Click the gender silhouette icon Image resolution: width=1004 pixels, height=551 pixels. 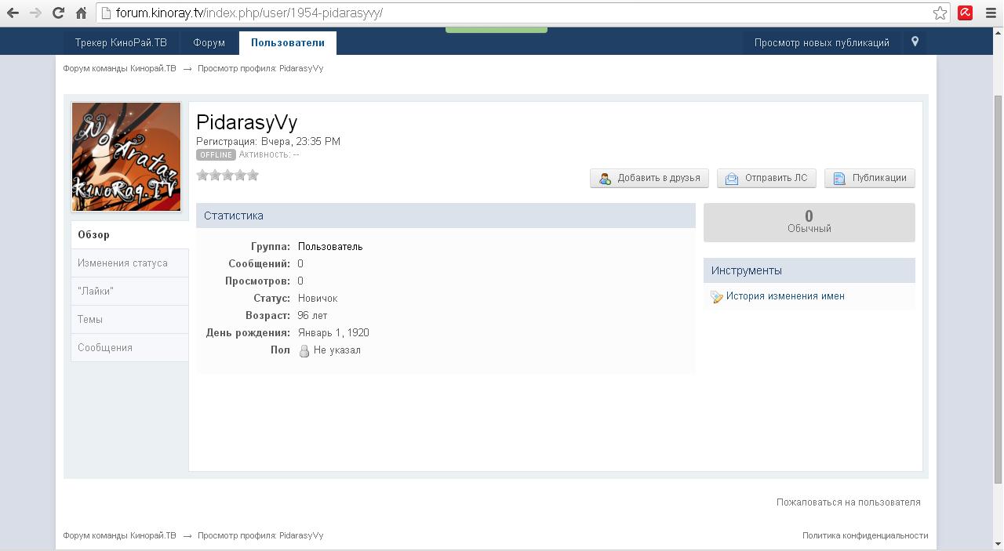click(x=304, y=351)
